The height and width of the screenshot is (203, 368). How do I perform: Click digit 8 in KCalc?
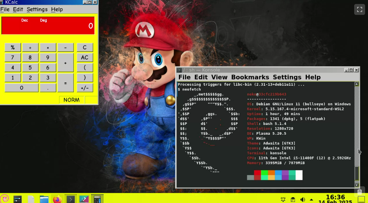tap(30, 58)
